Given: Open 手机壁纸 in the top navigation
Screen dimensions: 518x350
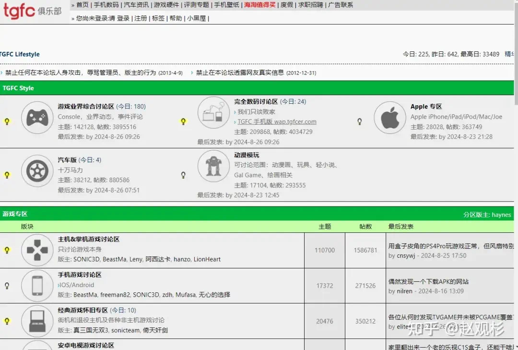Looking at the screenshot, I should pos(226,5).
